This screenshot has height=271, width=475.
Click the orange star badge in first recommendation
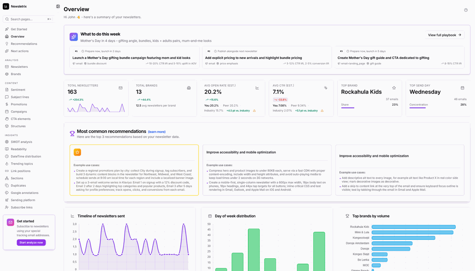(x=77, y=152)
